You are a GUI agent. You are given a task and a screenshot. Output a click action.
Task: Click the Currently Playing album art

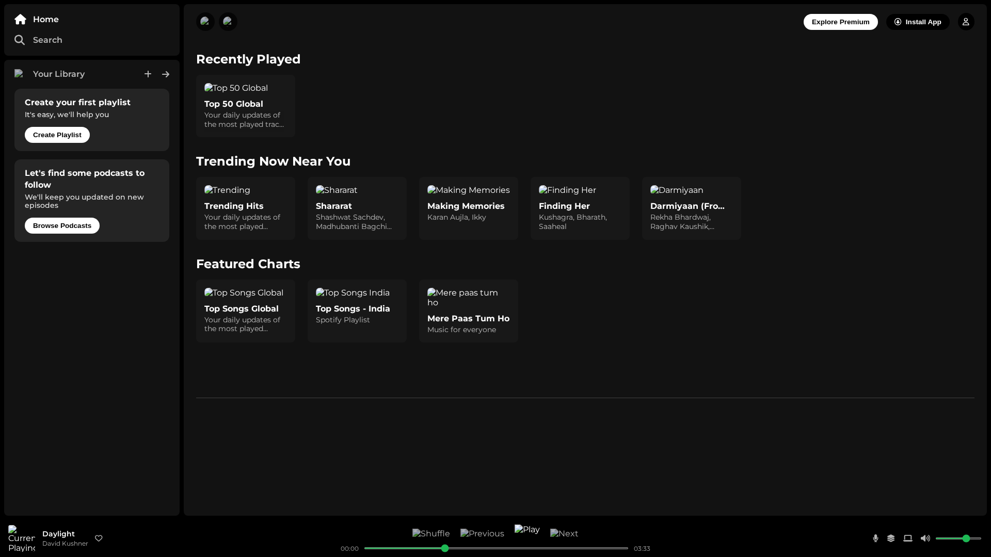pyautogui.click(x=22, y=538)
